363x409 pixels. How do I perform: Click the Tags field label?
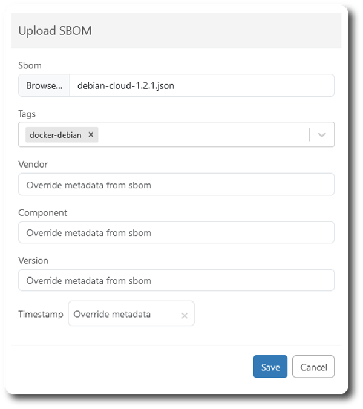click(27, 114)
